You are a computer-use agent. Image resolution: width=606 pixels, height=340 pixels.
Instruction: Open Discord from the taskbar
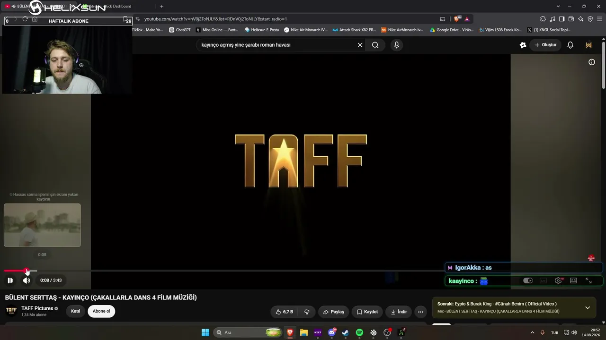[332, 332]
